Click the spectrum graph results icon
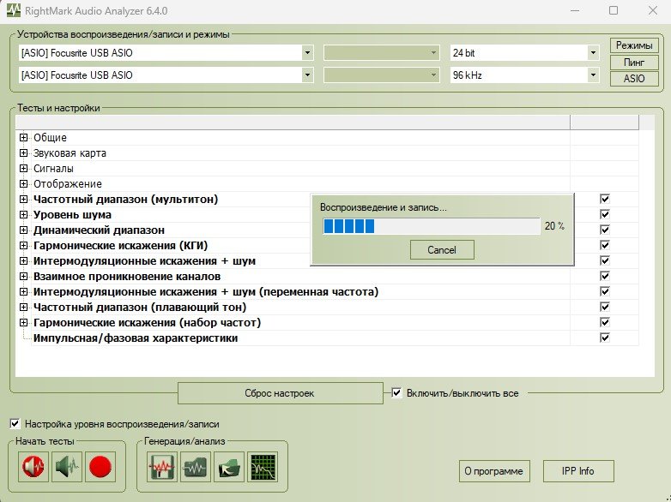This screenshot has width=671, height=502. (x=263, y=467)
